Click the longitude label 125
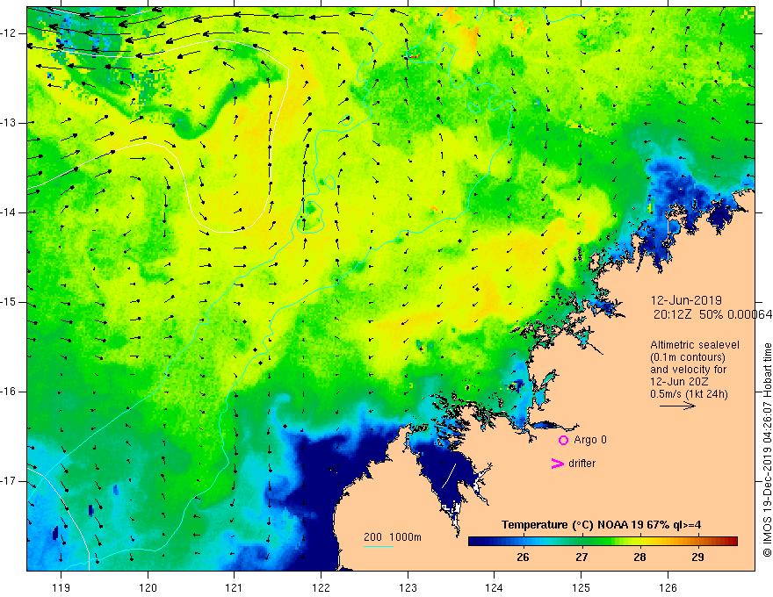Screen dimensions: 773x597 pyautogui.click(x=582, y=587)
